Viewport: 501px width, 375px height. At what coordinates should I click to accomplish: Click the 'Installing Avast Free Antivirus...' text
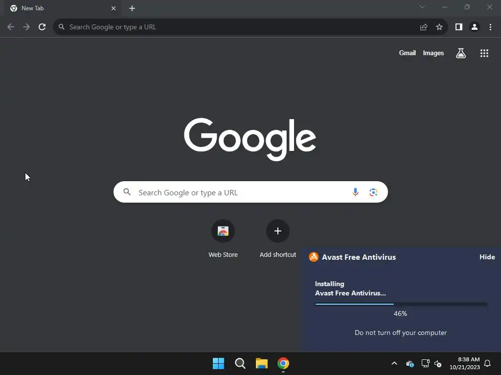pos(350,289)
